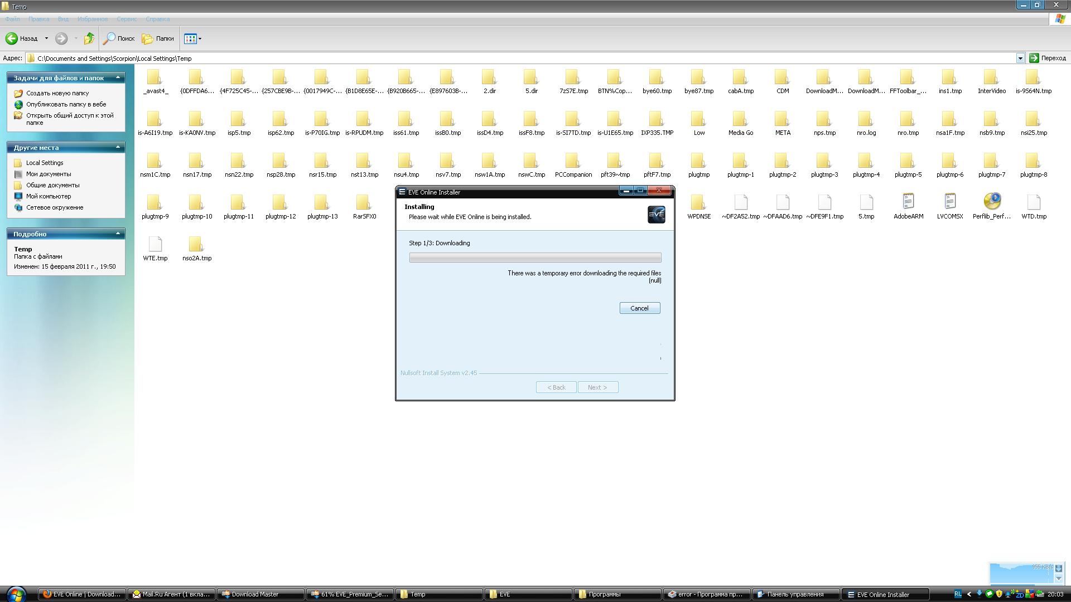Select the AdobeARM log file icon
This screenshot has height=602, width=1071.
tap(908, 201)
